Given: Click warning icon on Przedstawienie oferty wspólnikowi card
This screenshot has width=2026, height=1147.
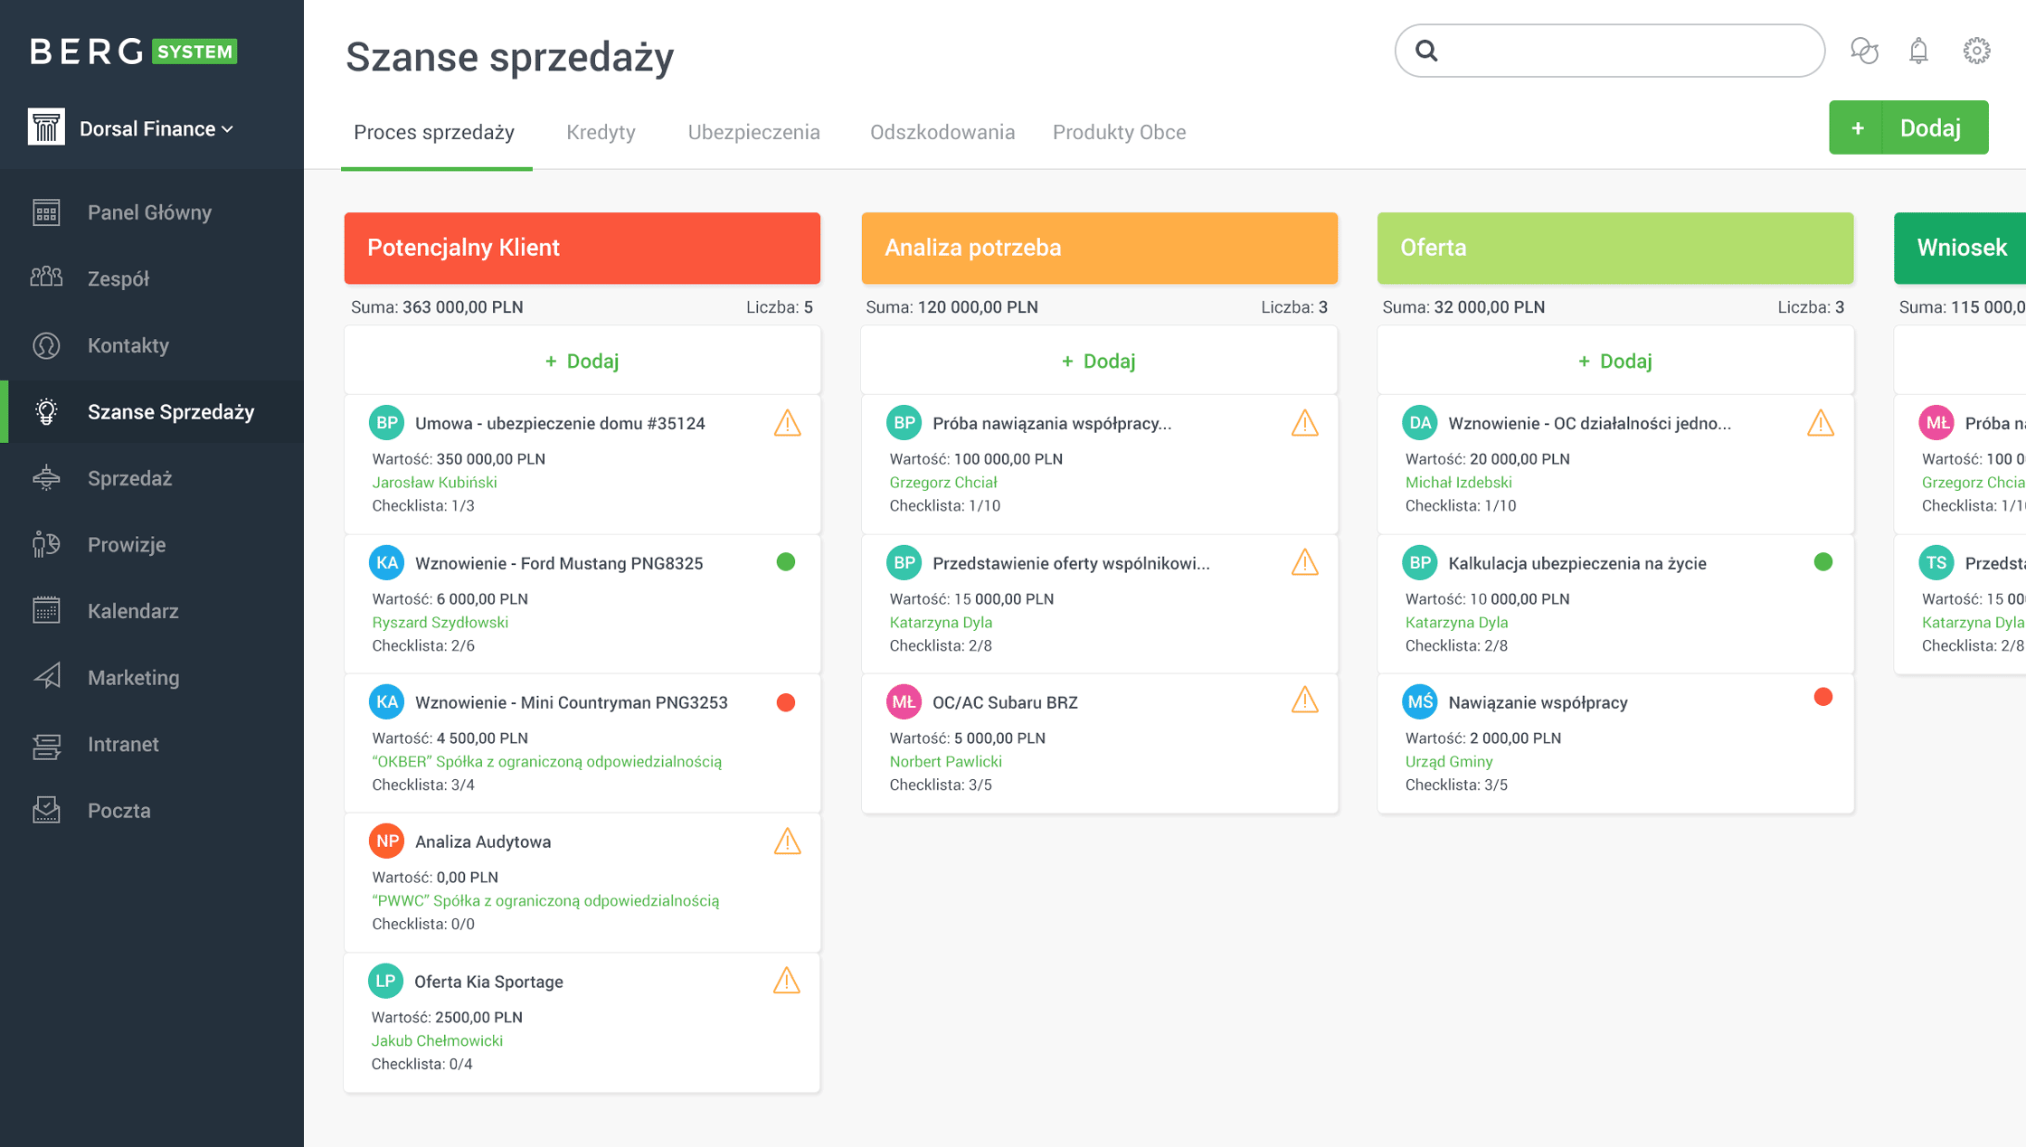Looking at the screenshot, I should point(1304,562).
